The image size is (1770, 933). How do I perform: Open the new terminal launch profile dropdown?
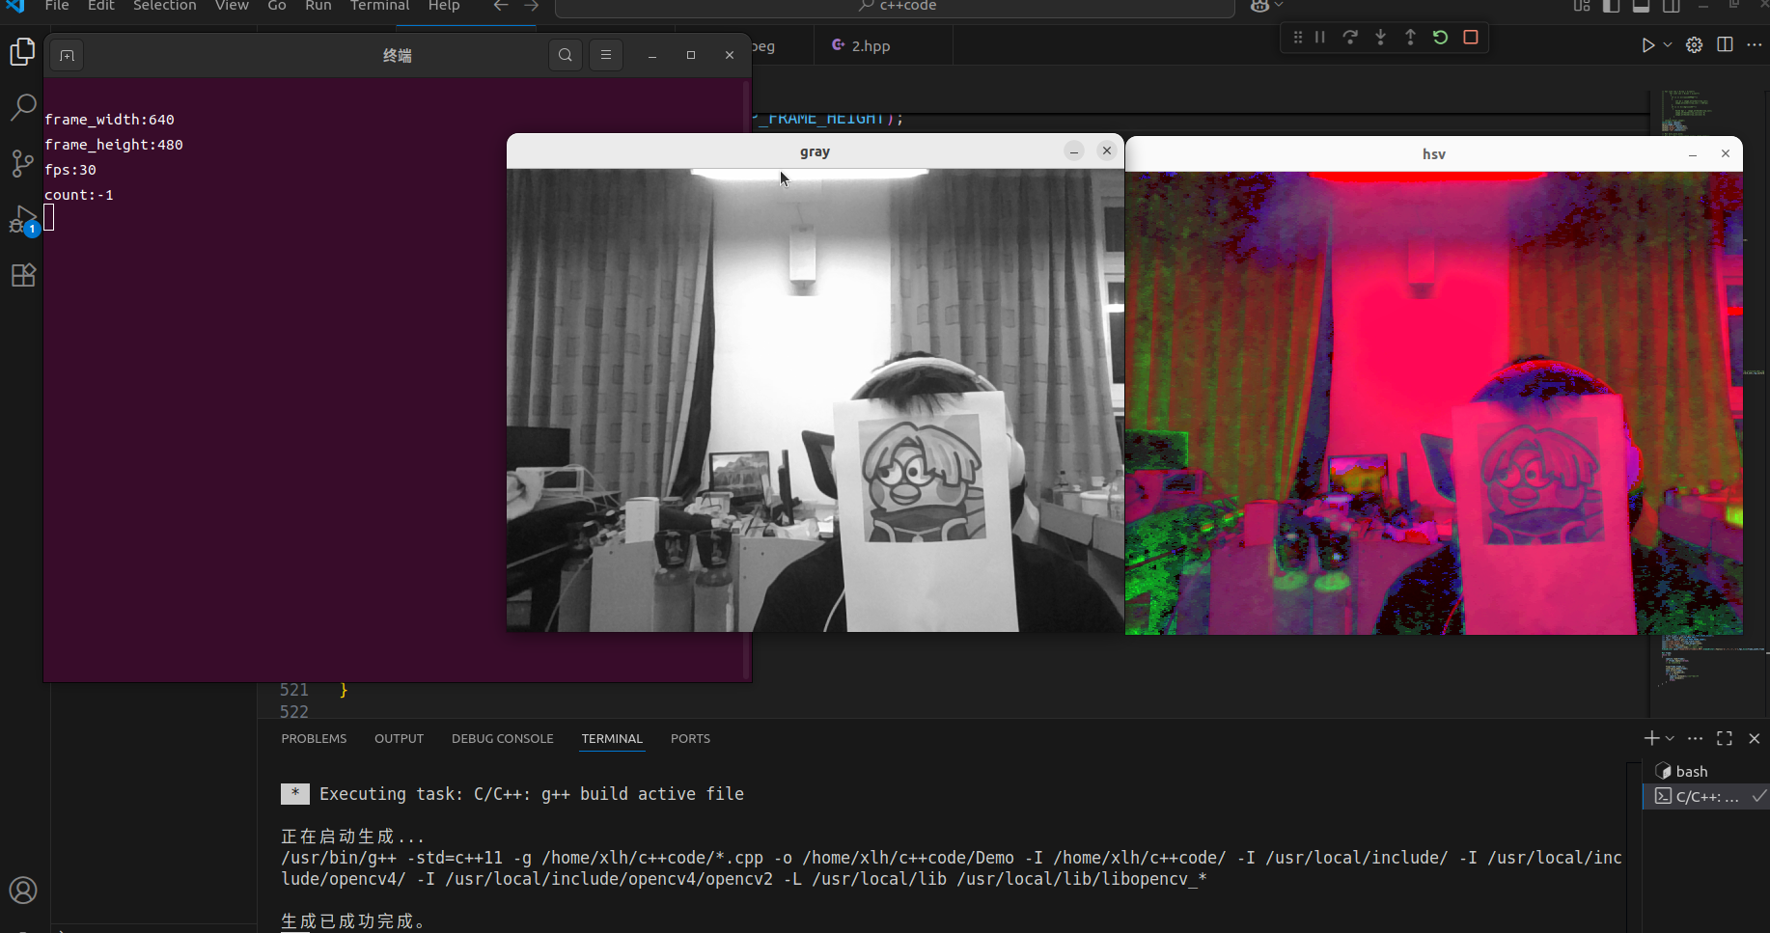[1670, 738]
